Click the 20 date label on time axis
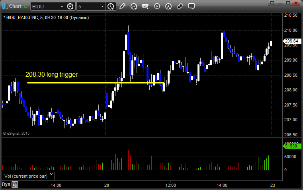 click(107, 185)
